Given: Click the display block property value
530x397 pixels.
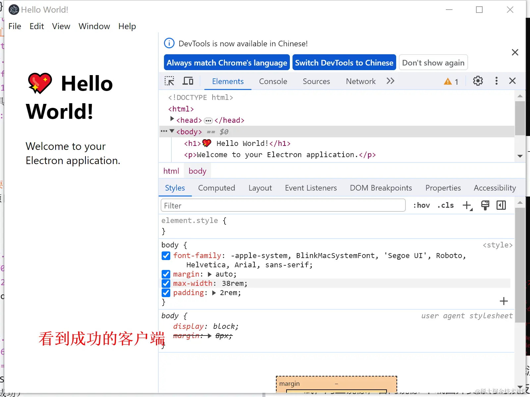Looking at the screenshot, I should 224,327.
